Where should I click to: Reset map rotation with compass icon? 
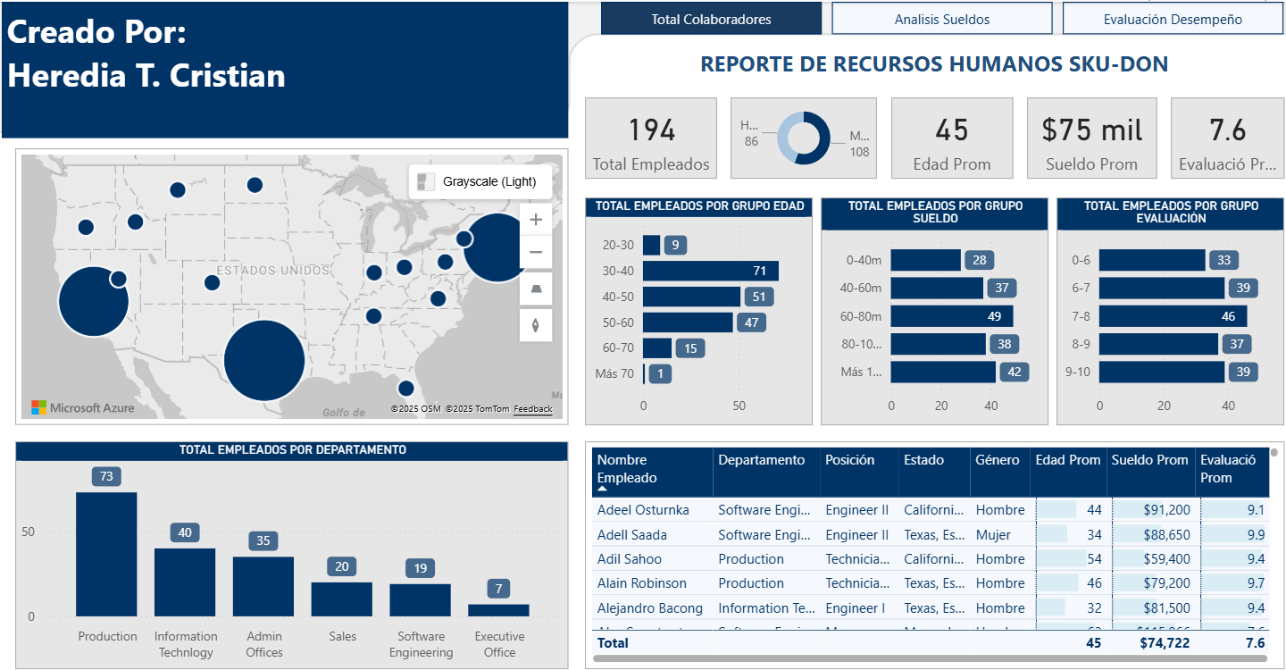tap(536, 325)
